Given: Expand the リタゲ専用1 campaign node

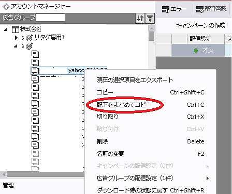Looking at the screenshot, I should pyautogui.click(x=17, y=38).
